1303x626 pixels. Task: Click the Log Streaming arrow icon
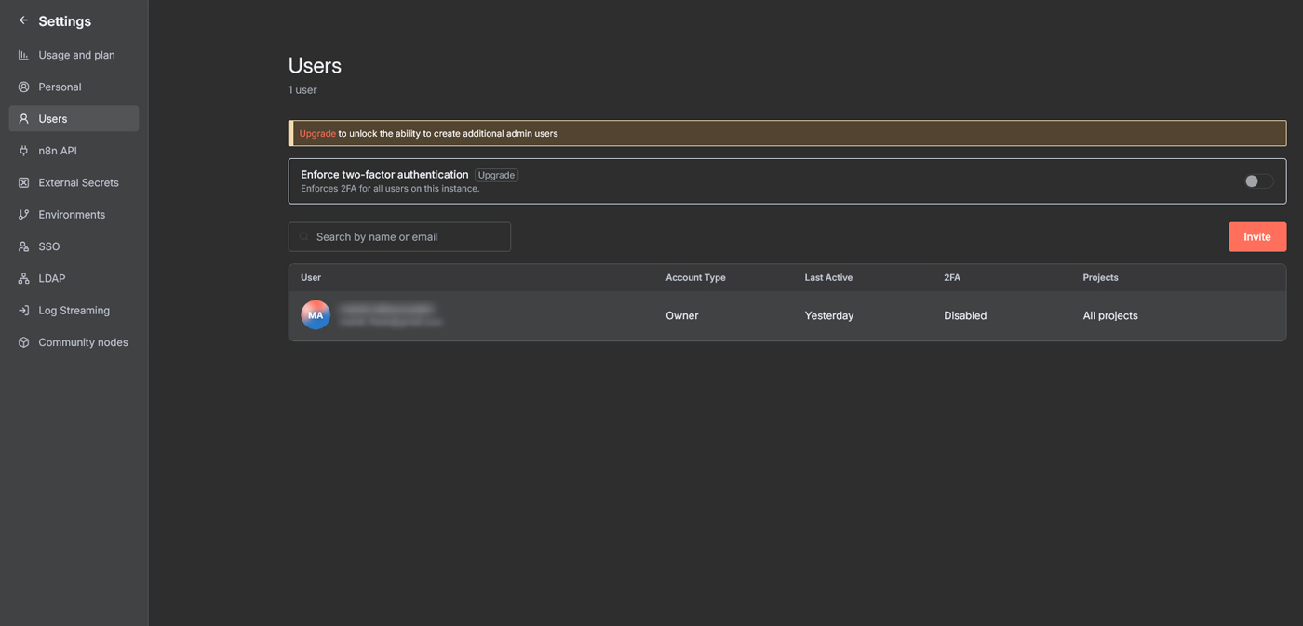click(x=24, y=311)
